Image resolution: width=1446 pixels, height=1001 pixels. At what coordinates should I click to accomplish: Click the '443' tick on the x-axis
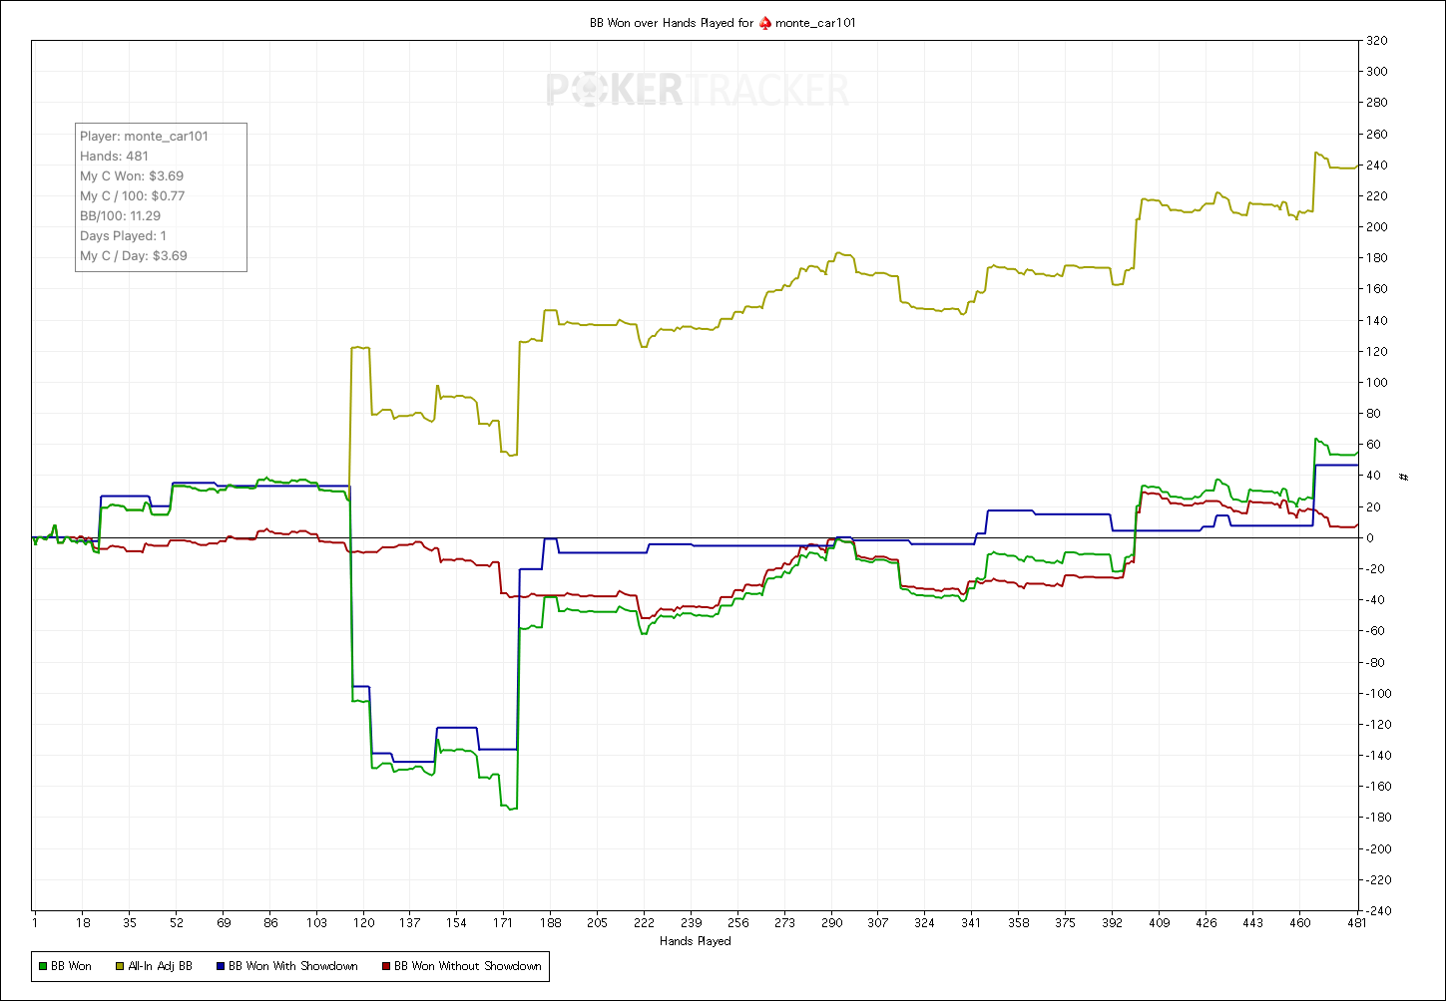coord(1252,923)
